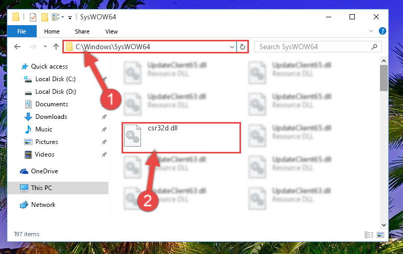Click the New Folder icon in quick access toolbar
Screen dimensions: 403x254
point(45,17)
